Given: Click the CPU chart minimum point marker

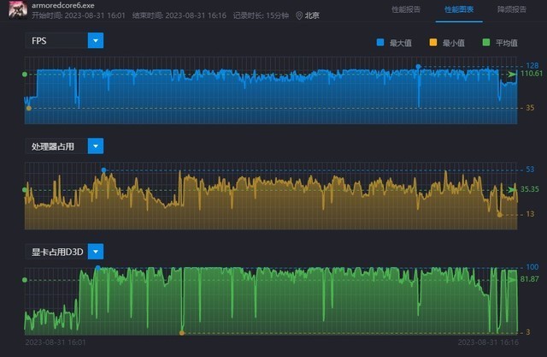Looking at the screenshot, I should (x=499, y=215).
